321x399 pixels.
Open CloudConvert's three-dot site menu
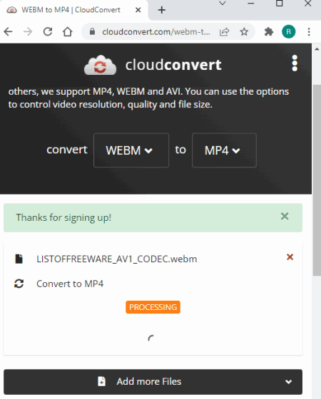pyautogui.click(x=295, y=63)
